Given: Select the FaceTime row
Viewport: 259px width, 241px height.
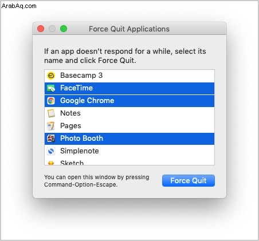Looking at the screenshot, I should (x=129, y=88).
